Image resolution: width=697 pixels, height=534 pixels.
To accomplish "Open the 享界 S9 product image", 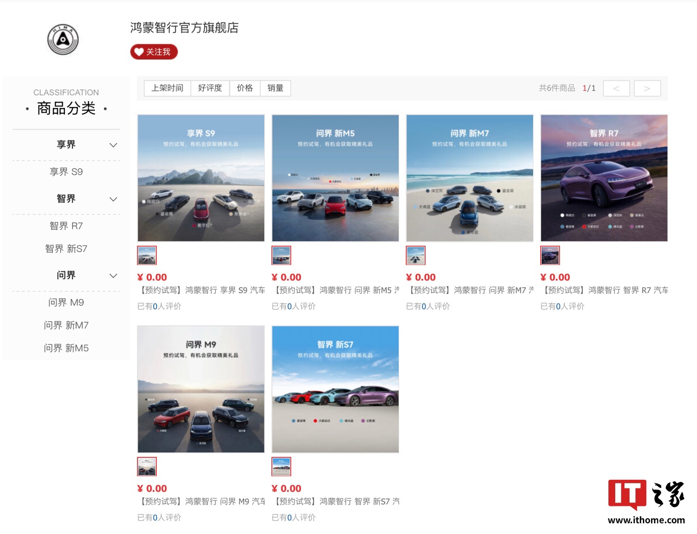I will (201, 178).
